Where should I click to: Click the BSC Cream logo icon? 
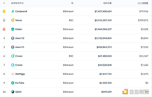(13, 56)
